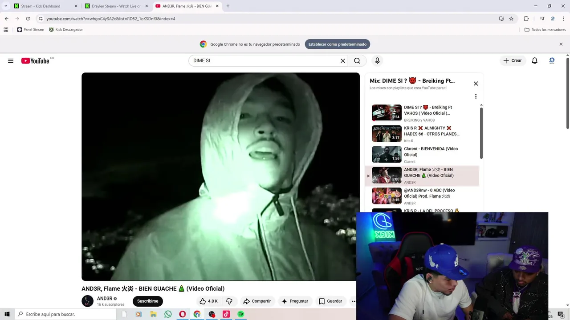This screenshot has width=570, height=320.
Task: Click Establecer como predeterminado button
Action: tap(338, 44)
